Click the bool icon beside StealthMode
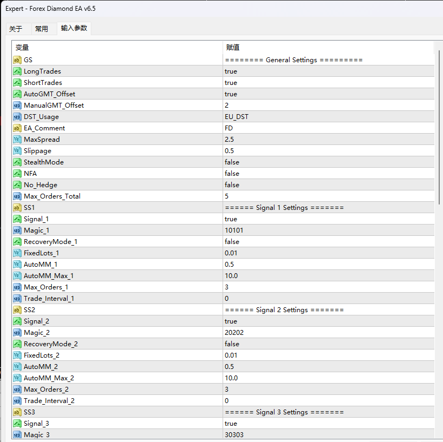Viewport: 443px width, 442px height. point(17,162)
